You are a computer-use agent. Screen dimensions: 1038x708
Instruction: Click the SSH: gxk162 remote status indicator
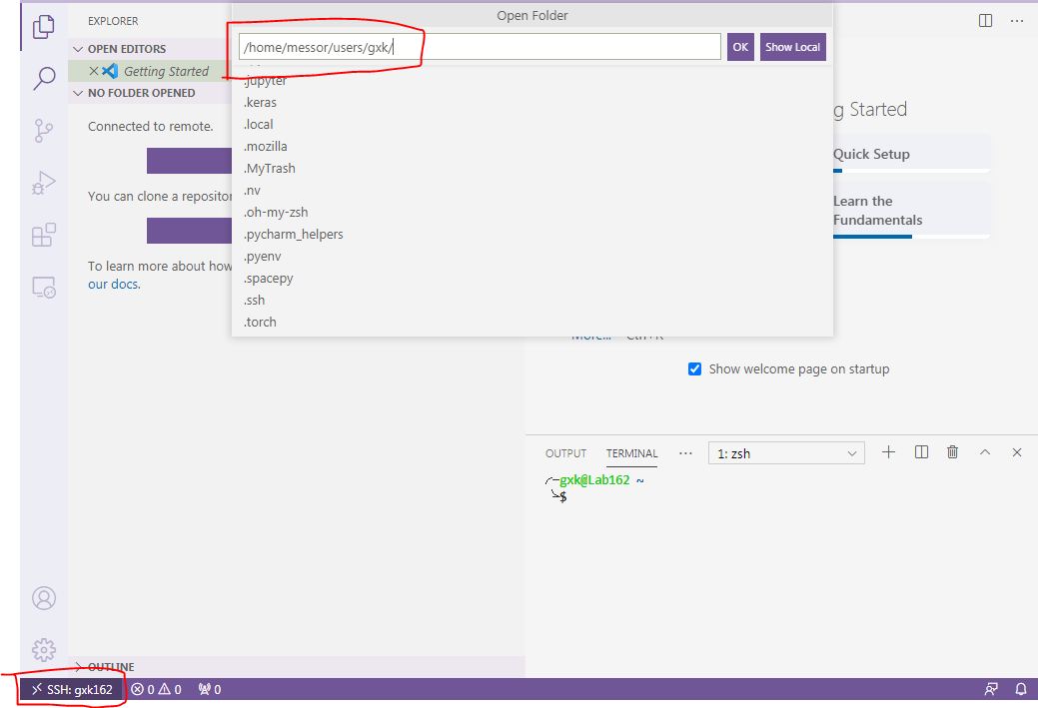tap(72, 689)
